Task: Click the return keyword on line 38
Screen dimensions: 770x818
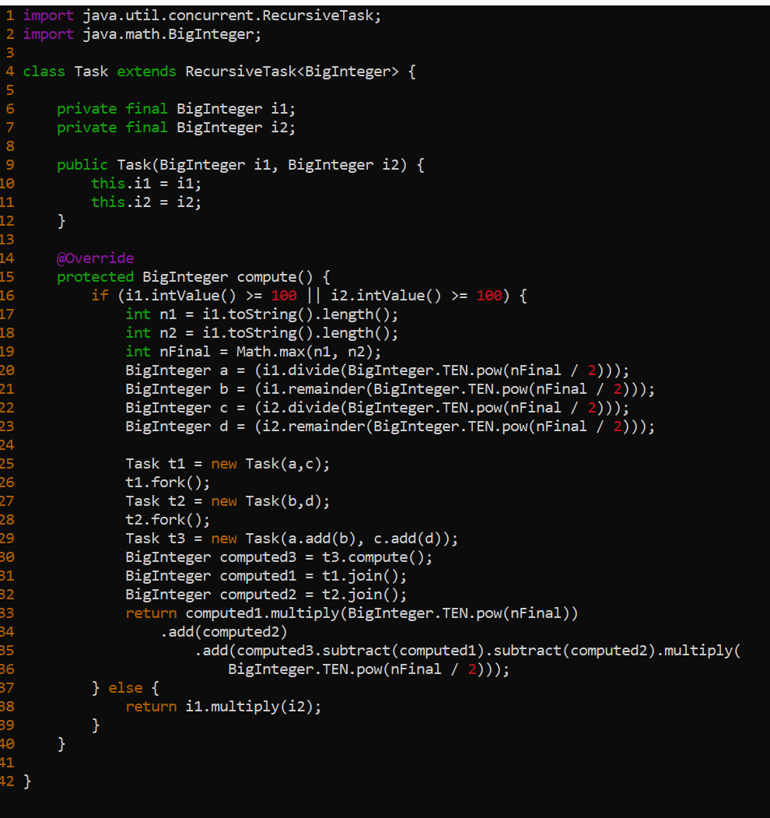Action: [152, 706]
